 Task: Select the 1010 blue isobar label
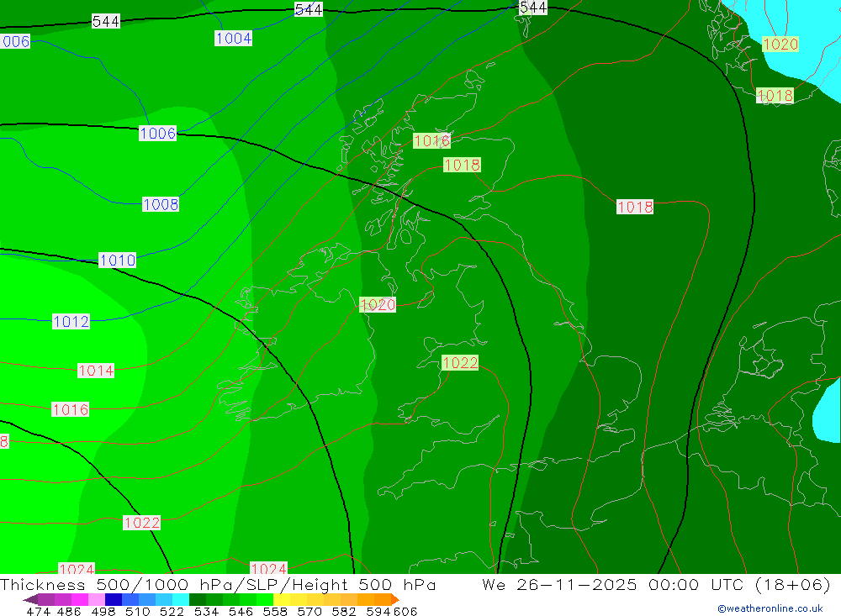(x=118, y=260)
